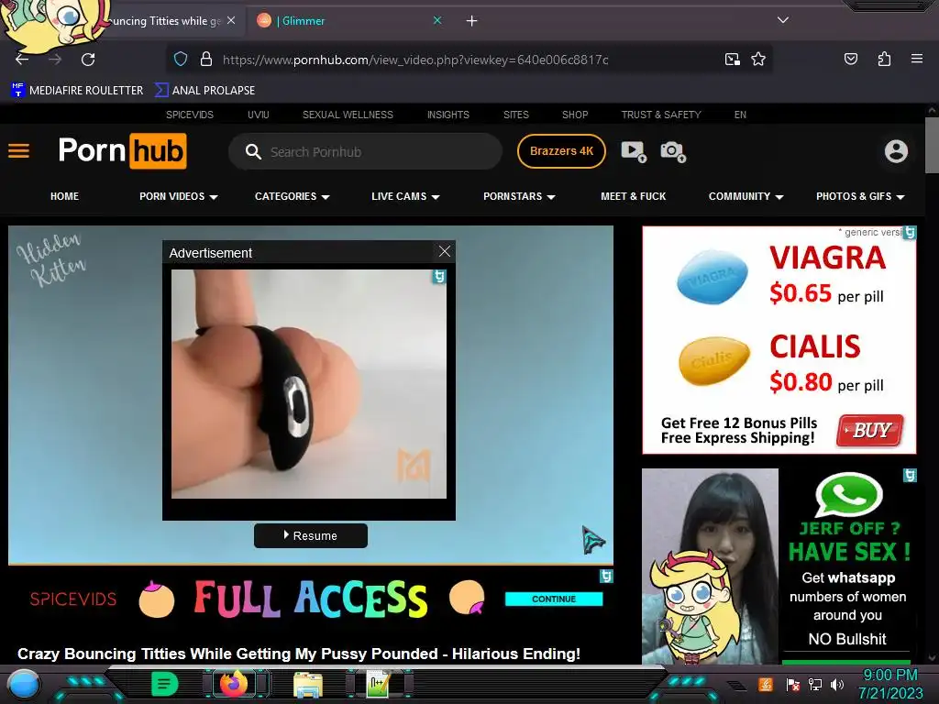Open the INSIGHTS top link

[x=447, y=115]
